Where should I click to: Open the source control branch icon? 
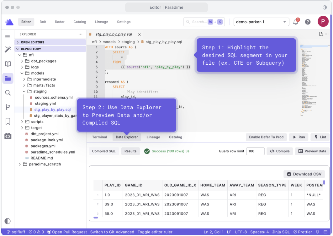coord(8,107)
